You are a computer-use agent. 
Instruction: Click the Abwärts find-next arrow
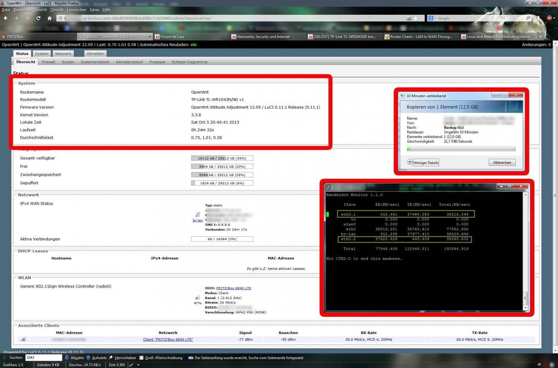point(67,358)
